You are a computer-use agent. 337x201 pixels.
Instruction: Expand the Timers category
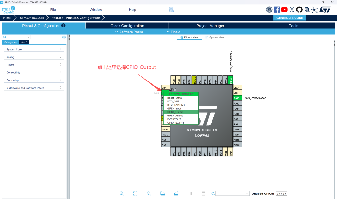pos(34,65)
